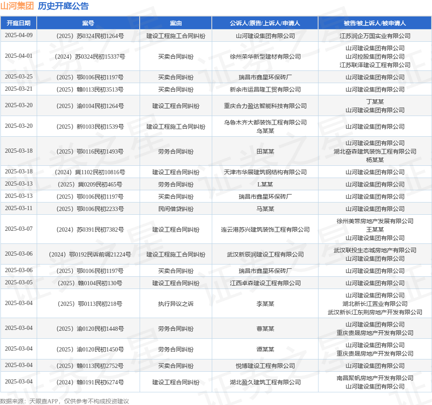Click plaintiff 曹某某
This screenshot has height=405, width=432.
coord(265,329)
